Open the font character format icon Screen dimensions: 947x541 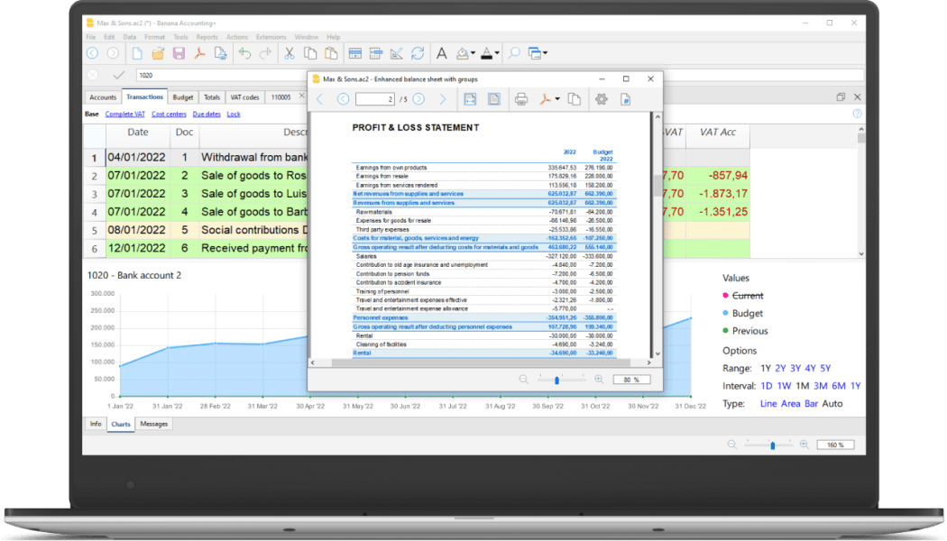point(442,54)
